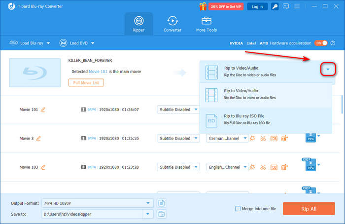345x224 pixels.
Task: Select Rip to Blu-ray ISO File
Action: pos(266,120)
